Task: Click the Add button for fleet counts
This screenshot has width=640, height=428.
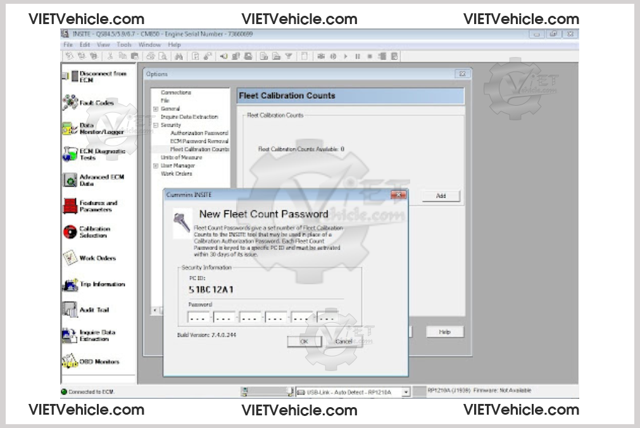Action: pos(441,196)
